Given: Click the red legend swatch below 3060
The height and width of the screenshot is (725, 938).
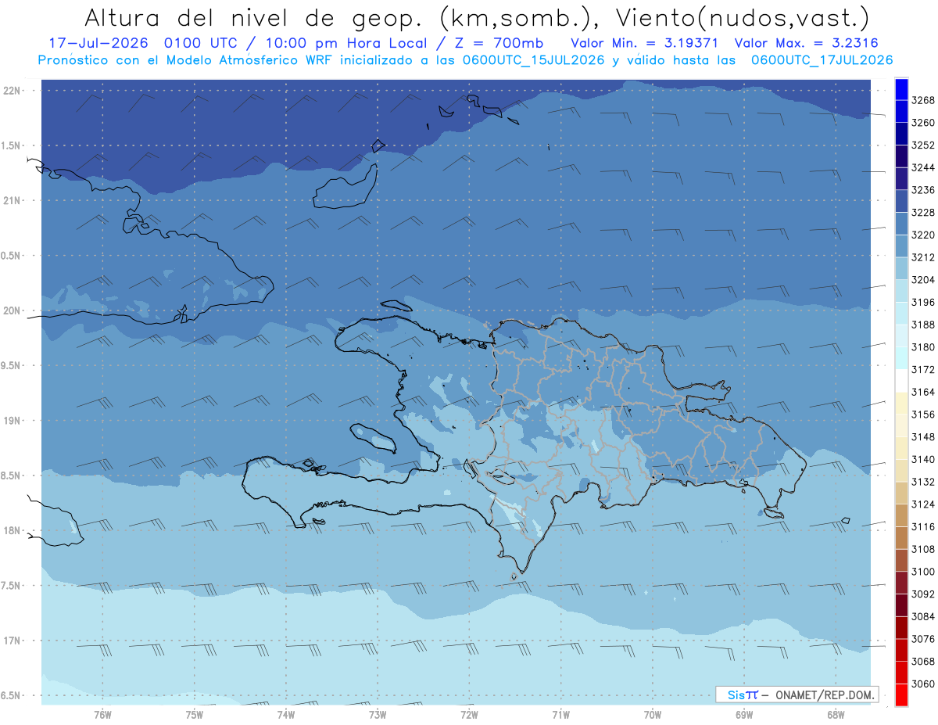Looking at the screenshot, I should tap(901, 694).
